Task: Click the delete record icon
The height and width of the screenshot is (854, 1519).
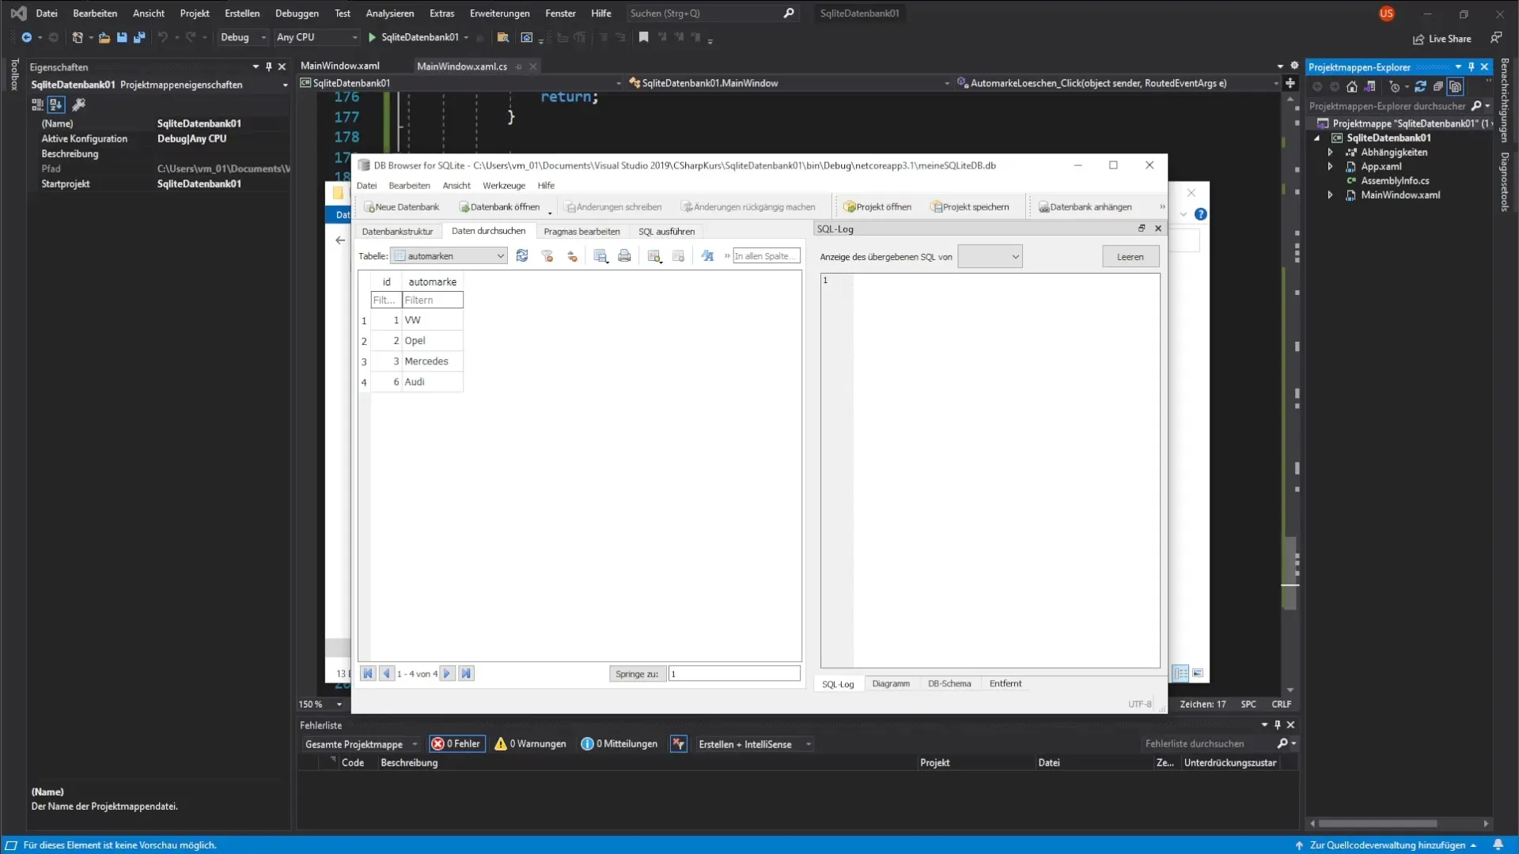Action: [678, 255]
